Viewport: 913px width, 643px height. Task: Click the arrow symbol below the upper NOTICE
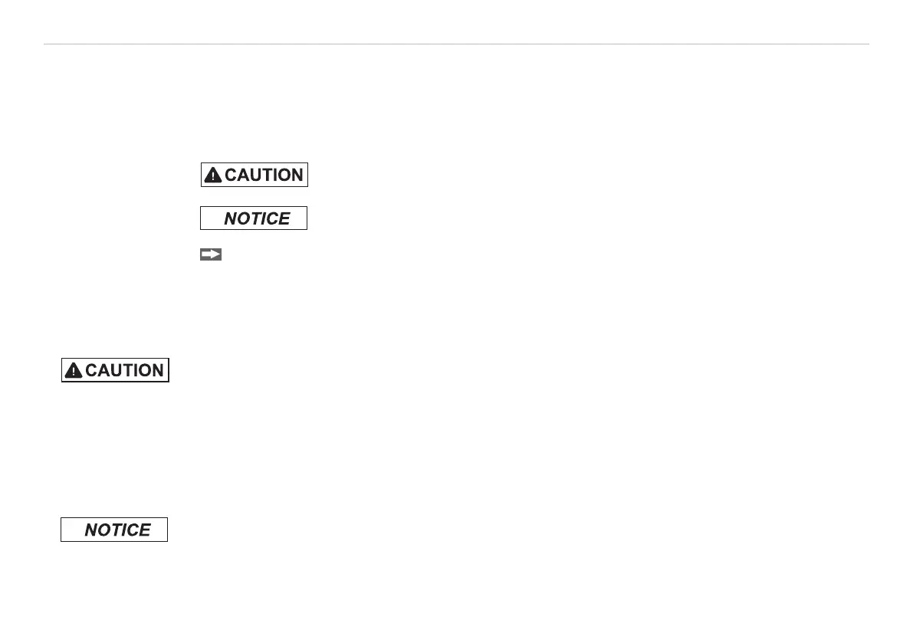coord(211,254)
